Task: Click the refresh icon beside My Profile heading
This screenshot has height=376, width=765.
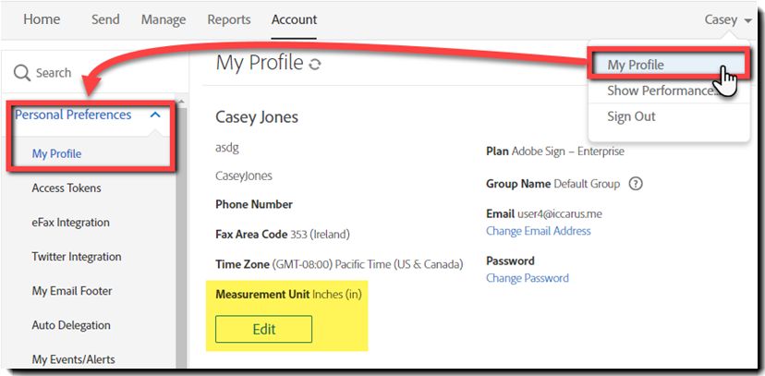Action: (x=315, y=65)
